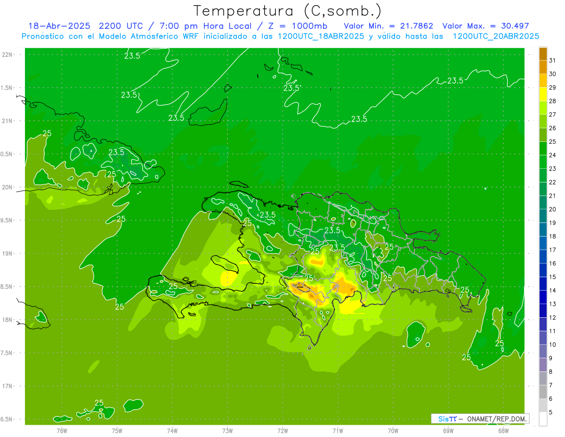Pick the green legend swatch between 24 and 25

543,148
